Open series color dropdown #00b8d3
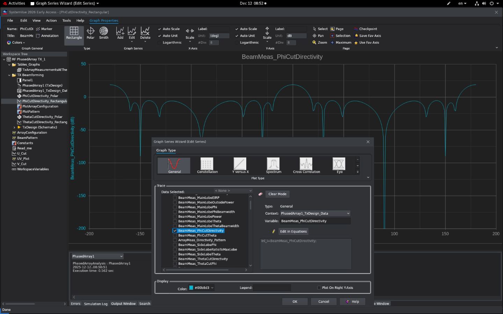503x314 pixels. tap(202, 288)
